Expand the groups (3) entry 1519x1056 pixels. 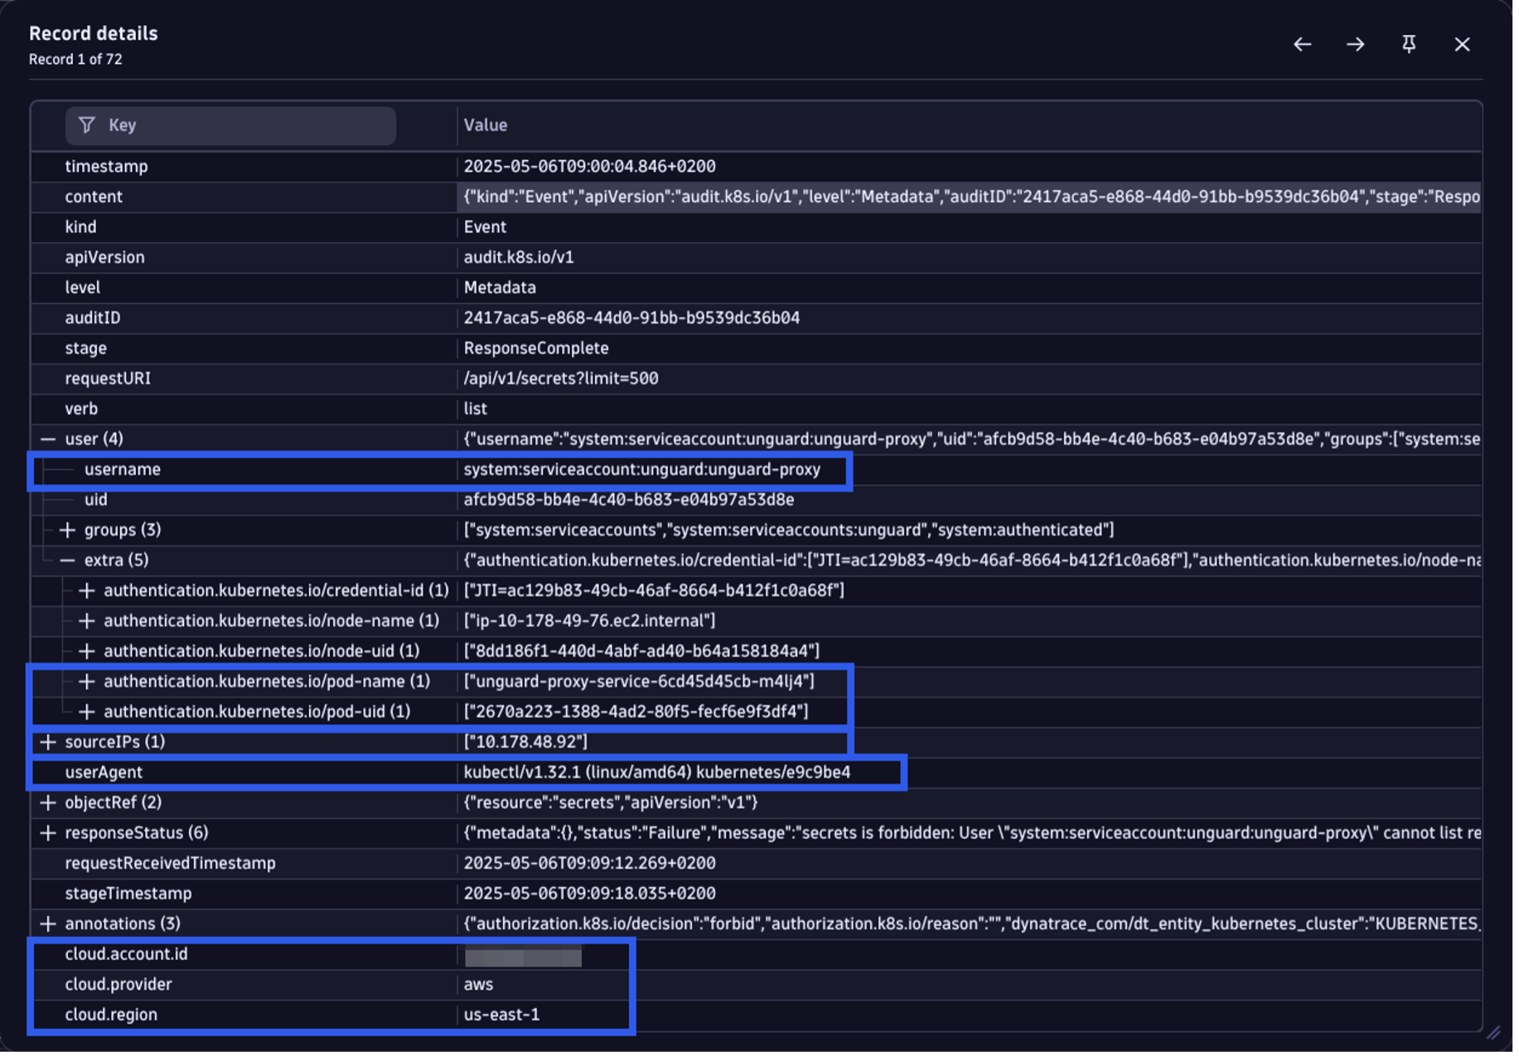(x=66, y=529)
